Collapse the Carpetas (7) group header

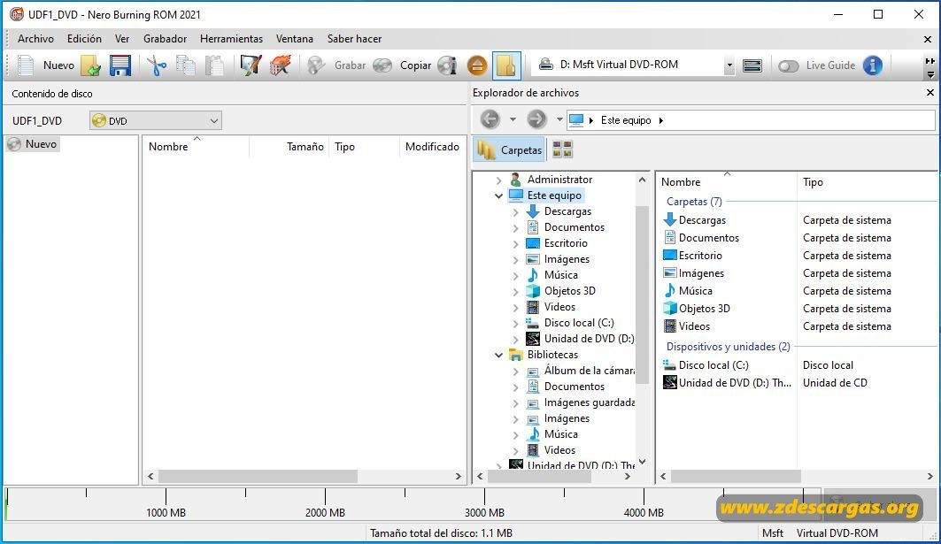click(694, 202)
